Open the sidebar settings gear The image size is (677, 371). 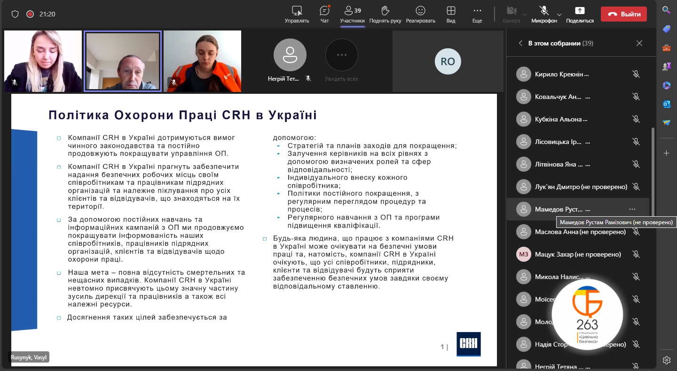(x=666, y=360)
